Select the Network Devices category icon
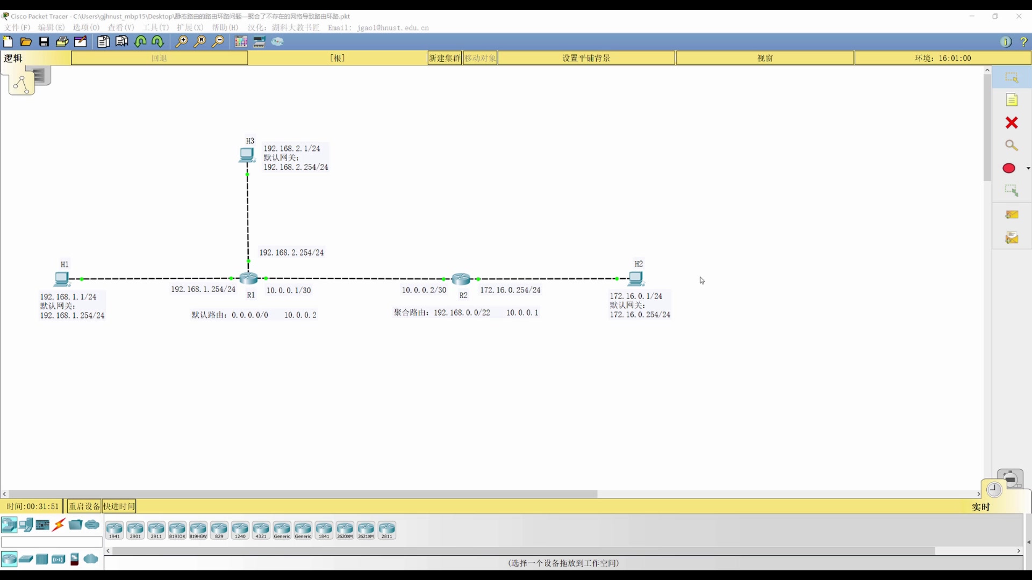The height and width of the screenshot is (580, 1032). pyautogui.click(x=9, y=525)
